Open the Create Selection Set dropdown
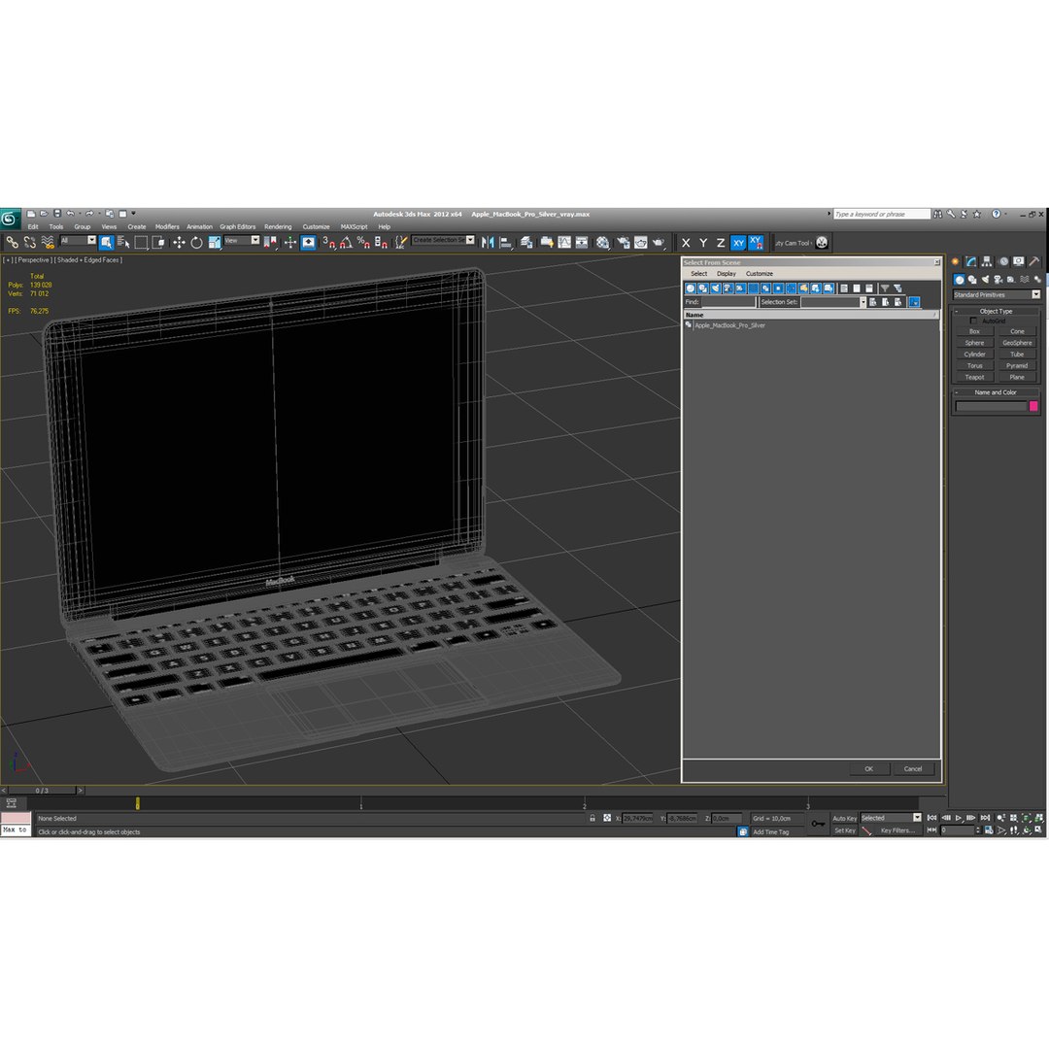Viewport: 1049px width, 1049px height. (444, 240)
